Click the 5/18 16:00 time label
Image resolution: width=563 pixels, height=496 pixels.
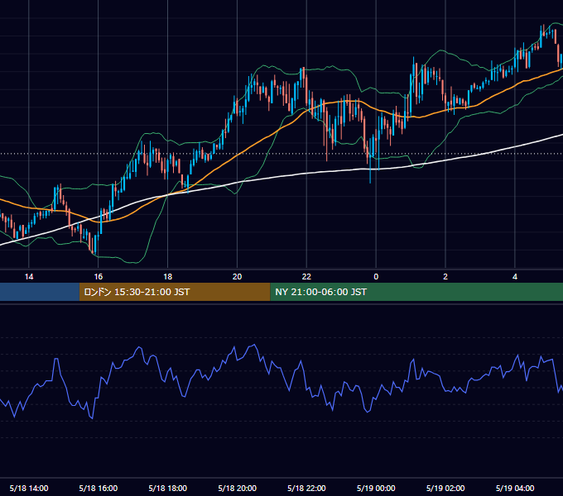[x=98, y=488]
